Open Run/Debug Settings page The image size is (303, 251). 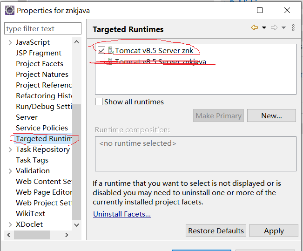pyautogui.click(x=44, y=107)
